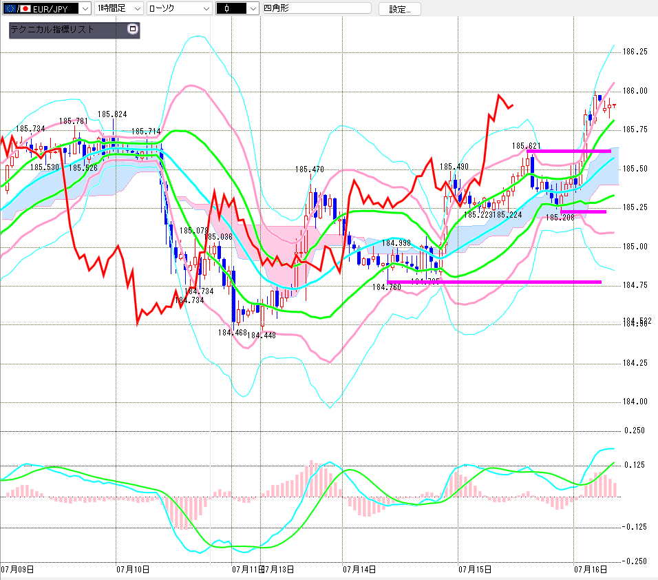
Task: Select the long magenta line at 184.780
Action: (x=494, y=282)
